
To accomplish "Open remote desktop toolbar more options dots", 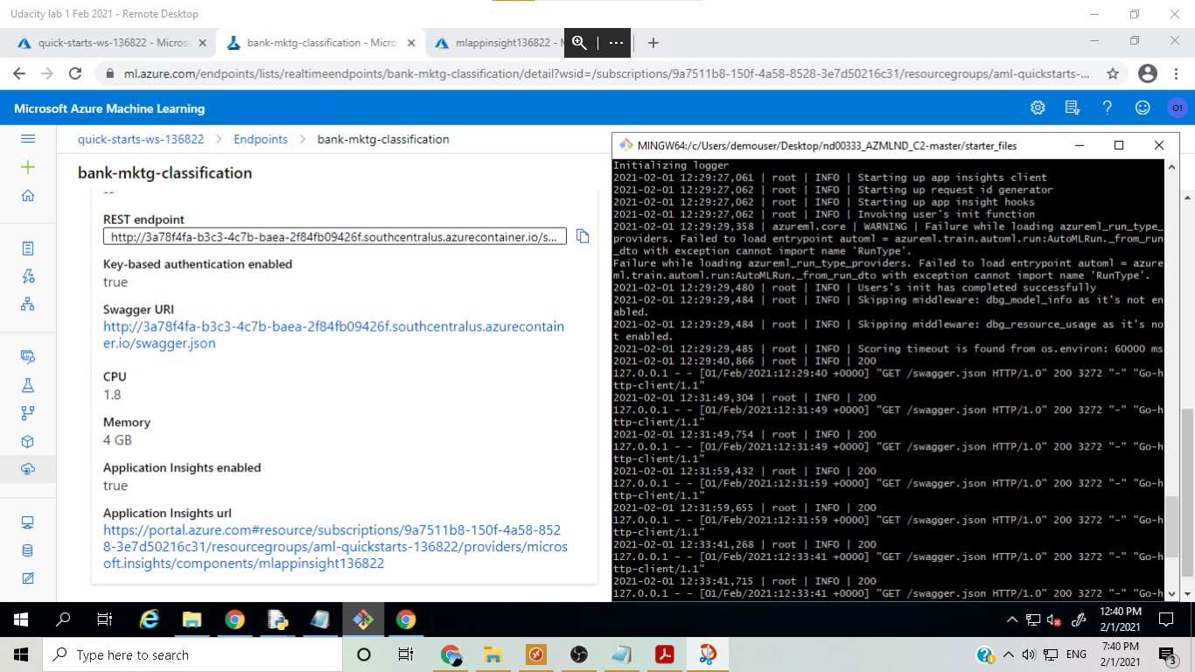I will [616, 42].
